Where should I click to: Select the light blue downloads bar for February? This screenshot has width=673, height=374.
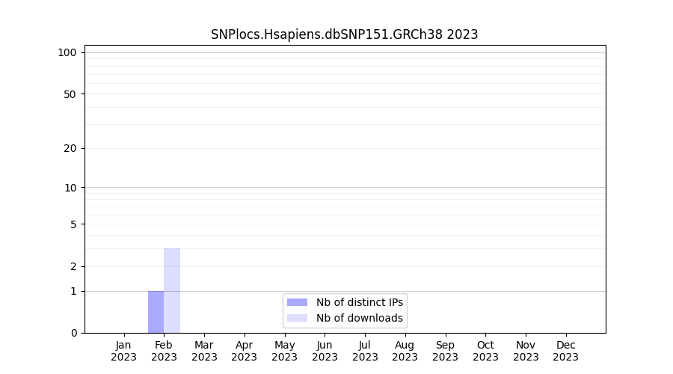172,290
